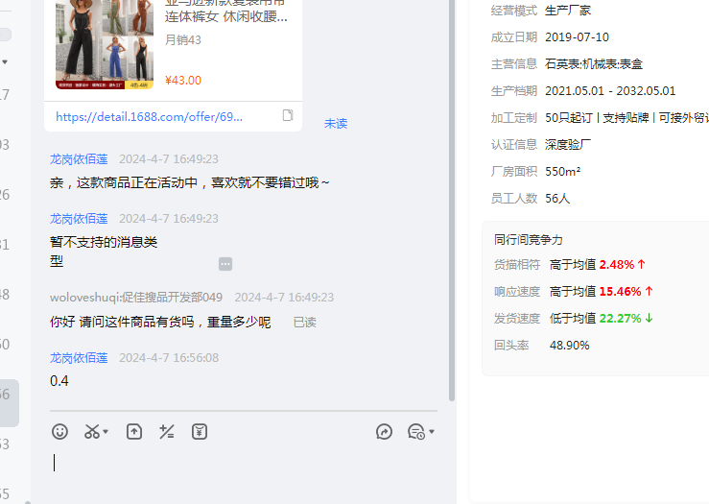The image size is (709, 504).
Task: Open the detail.1688.com offer link
Action: point(150,117)
